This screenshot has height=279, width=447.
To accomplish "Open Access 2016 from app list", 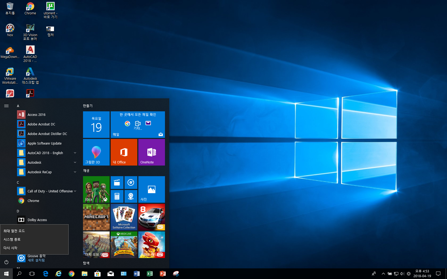I will (36, 115).
